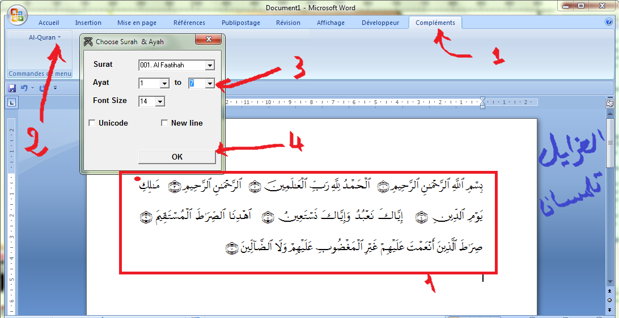Viewport: 619px width, 318px height.
Task: Click the indent marker on horizontal ruler
Action: 482,102
